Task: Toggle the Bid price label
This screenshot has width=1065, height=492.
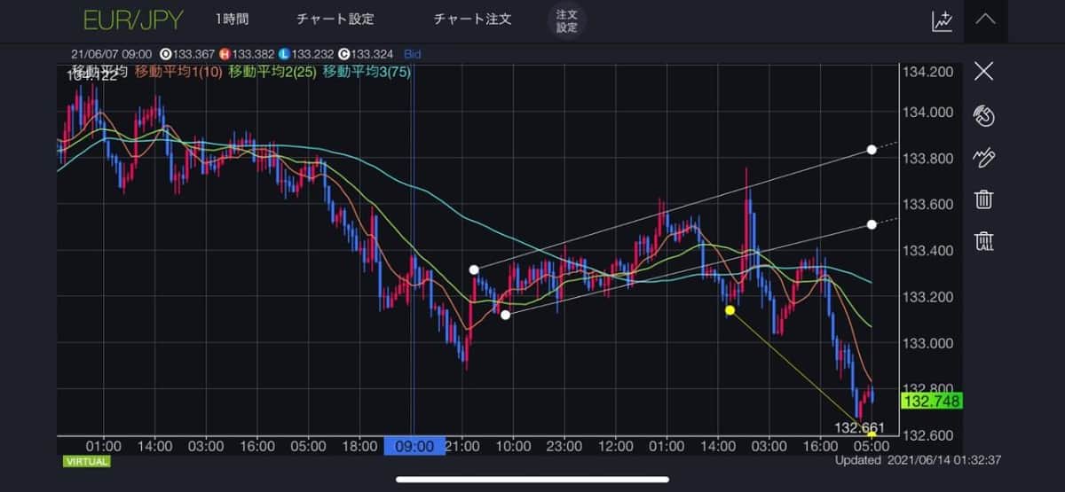Action: [x=412, y=54]
